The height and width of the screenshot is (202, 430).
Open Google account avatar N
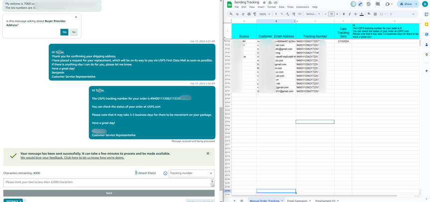[425, 4]
